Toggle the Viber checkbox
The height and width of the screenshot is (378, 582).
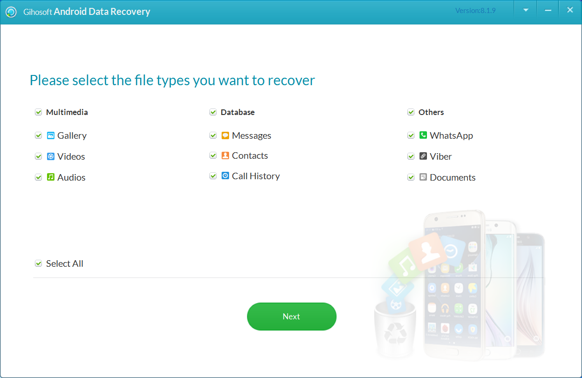[x=411, y=156]
